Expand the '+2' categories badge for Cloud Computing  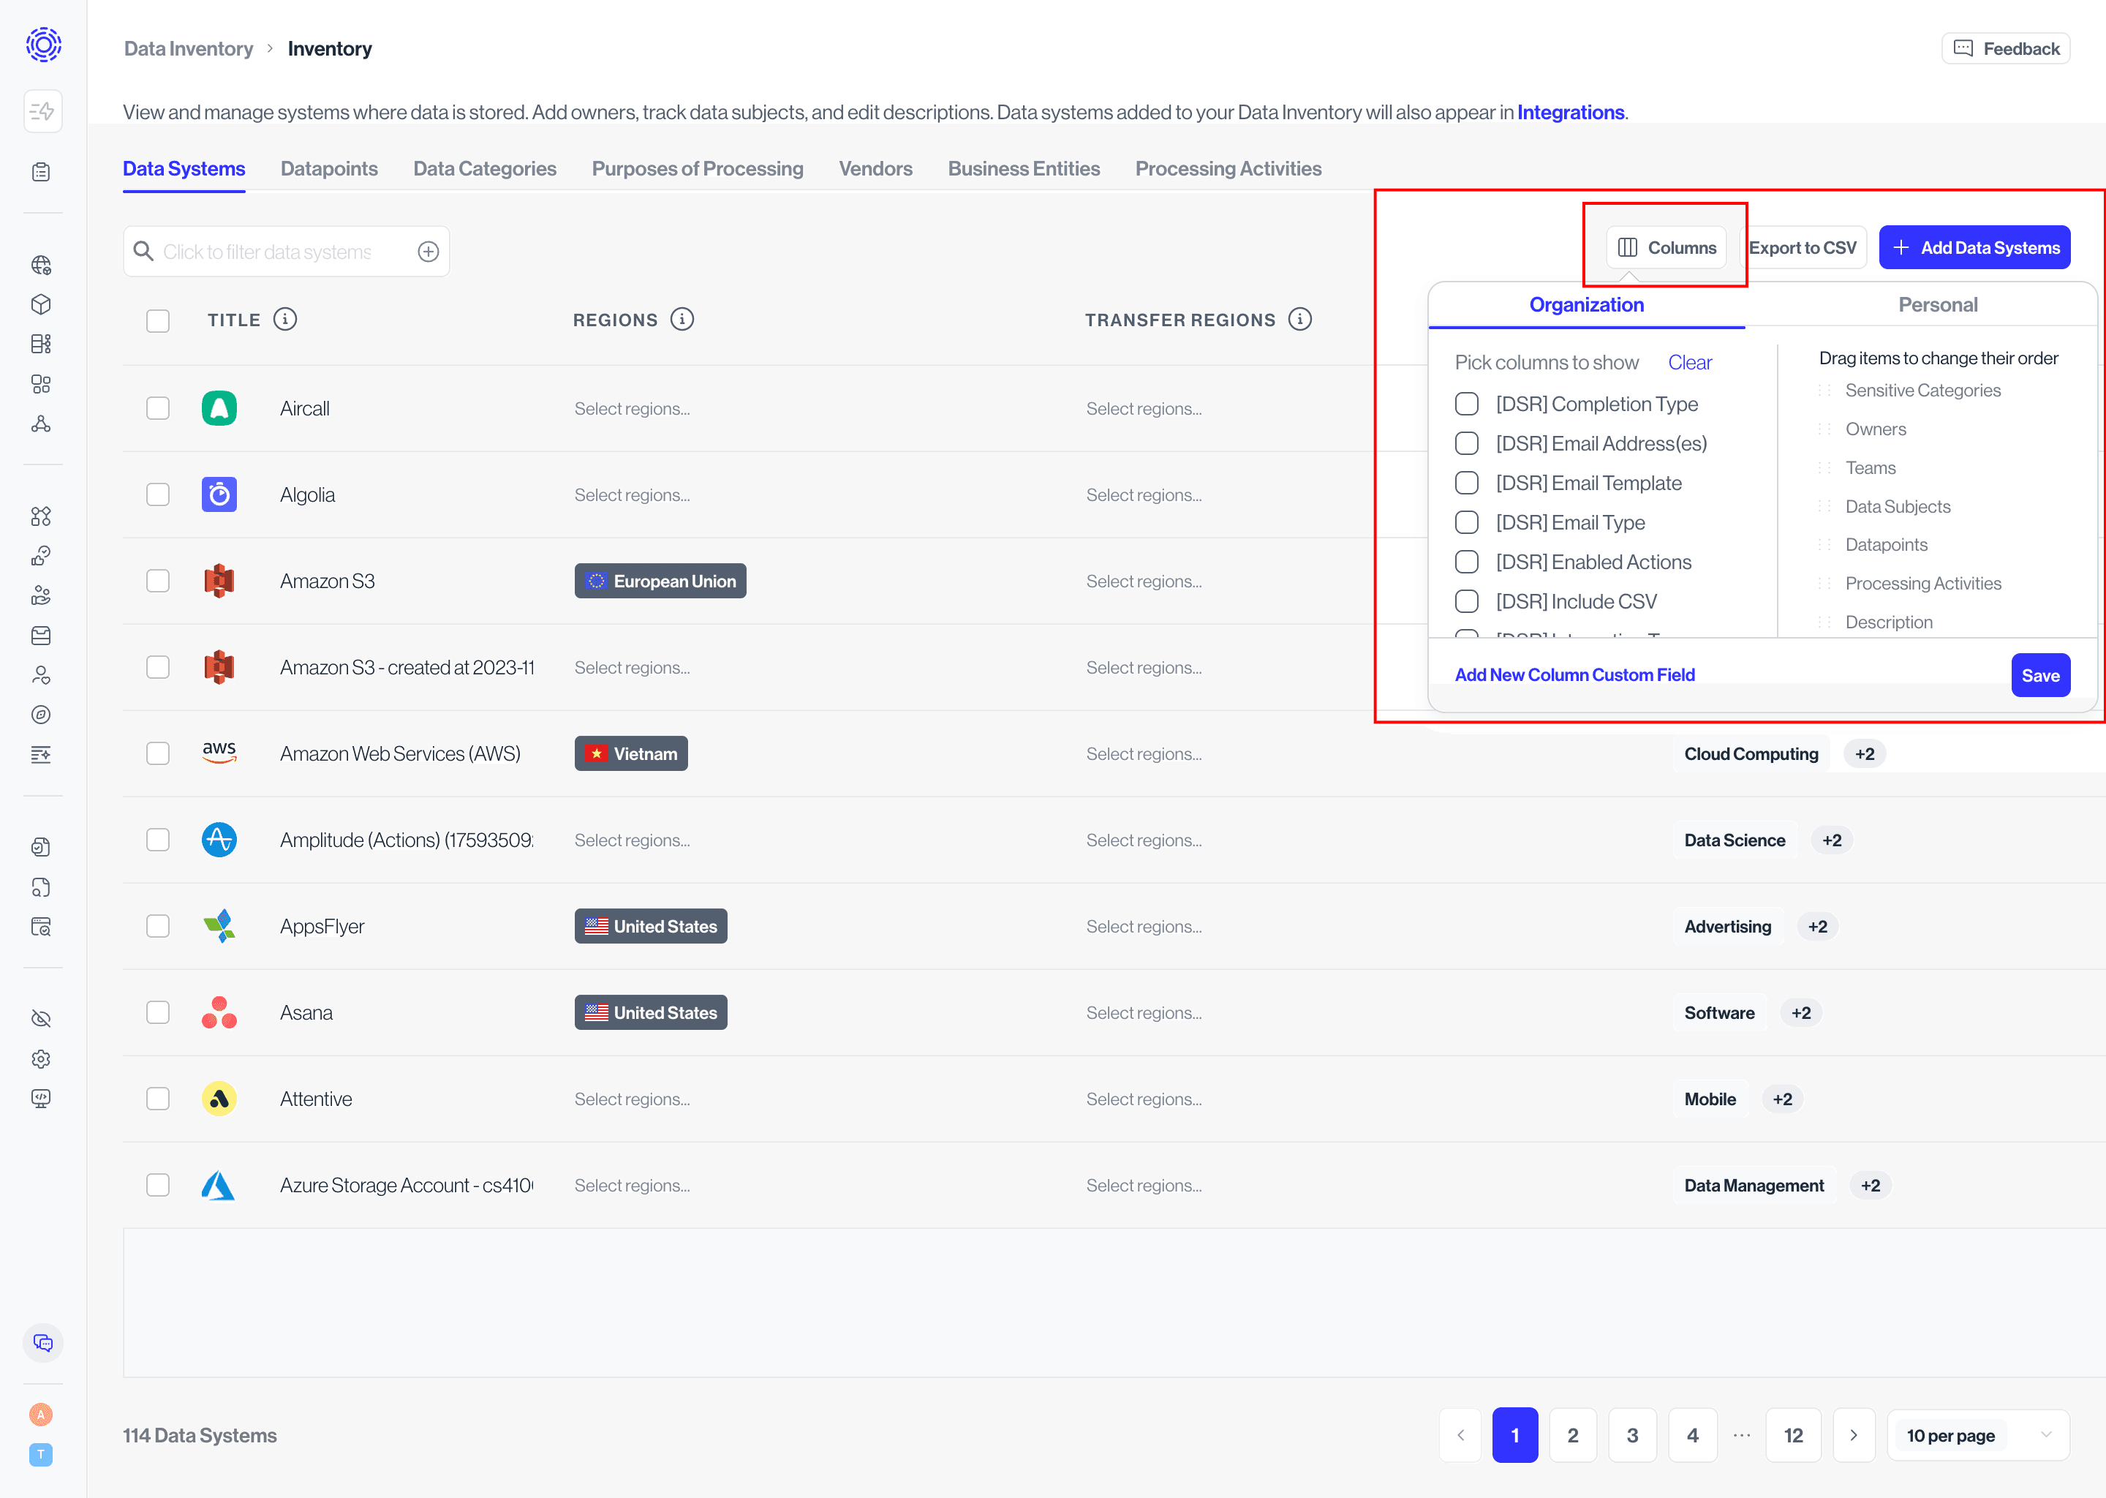[x=1865, y=755]
